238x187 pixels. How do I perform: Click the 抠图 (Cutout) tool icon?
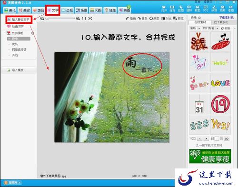181,9
